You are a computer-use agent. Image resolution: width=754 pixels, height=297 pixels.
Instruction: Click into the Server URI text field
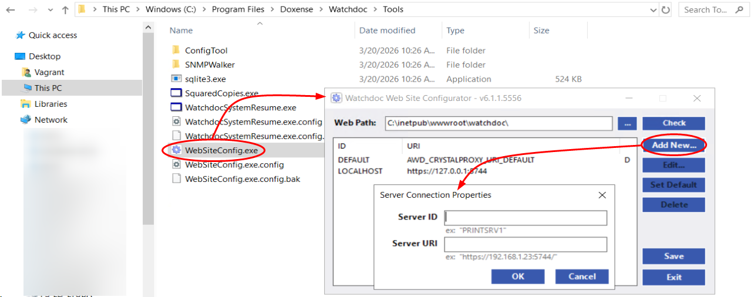(526, 245)
